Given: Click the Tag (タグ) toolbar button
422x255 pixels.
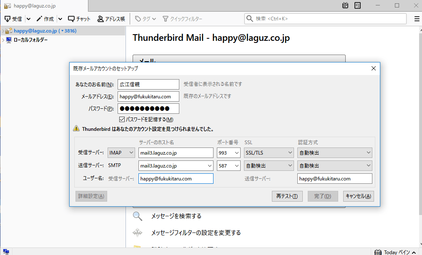Looking at the screenshot, I should point(146,19).
